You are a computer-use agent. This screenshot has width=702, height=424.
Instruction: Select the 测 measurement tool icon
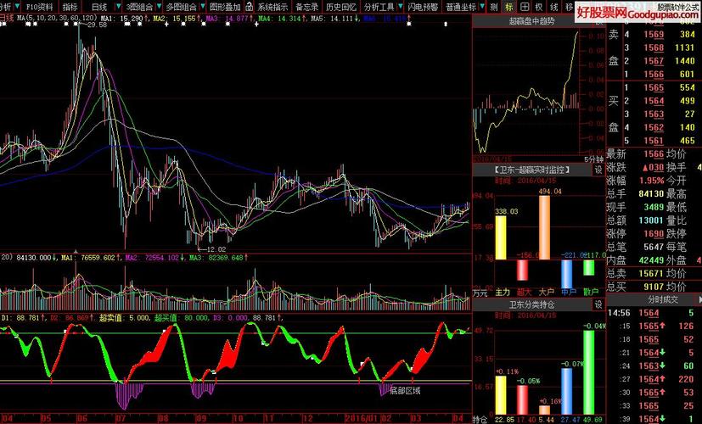pos(493,7)
